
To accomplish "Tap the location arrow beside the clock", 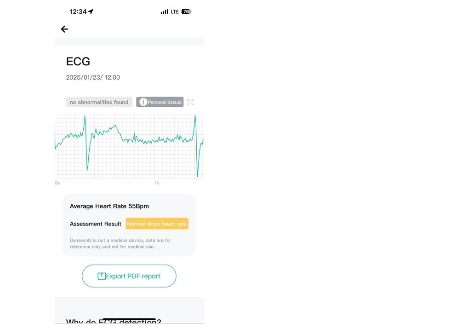I will pos(91,12).
